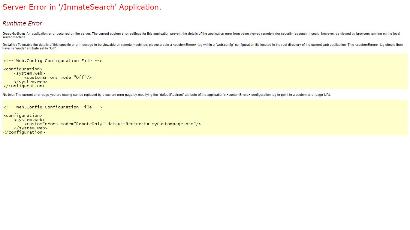Click the horizontal rule below the error title
This screenshot has height=230, width=410.
click(x=205, y=15)
